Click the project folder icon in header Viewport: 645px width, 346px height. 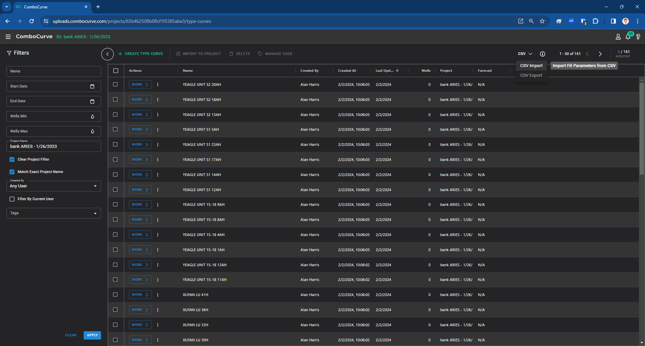[59, 37]
